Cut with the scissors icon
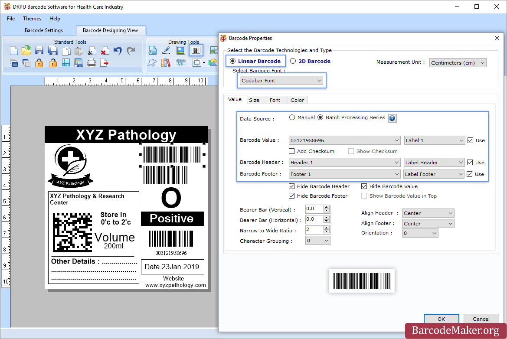 point(92,51)
